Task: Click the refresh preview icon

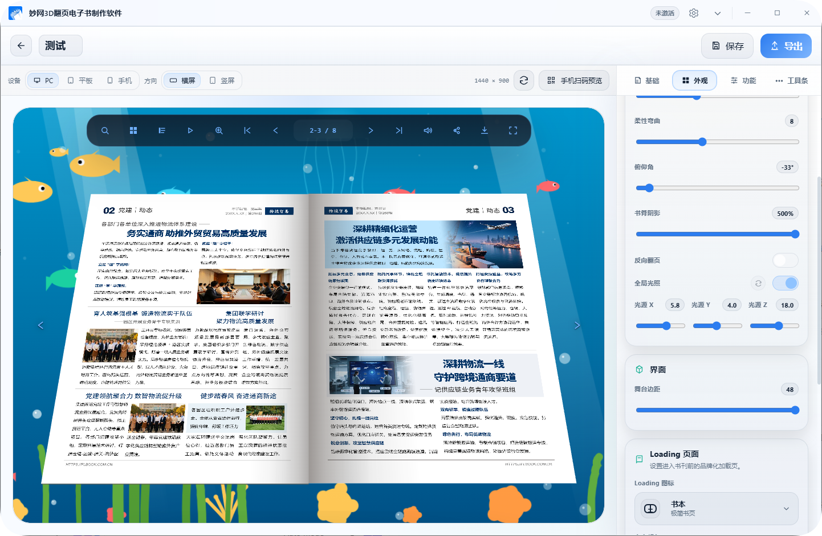Action: (524, 80)
